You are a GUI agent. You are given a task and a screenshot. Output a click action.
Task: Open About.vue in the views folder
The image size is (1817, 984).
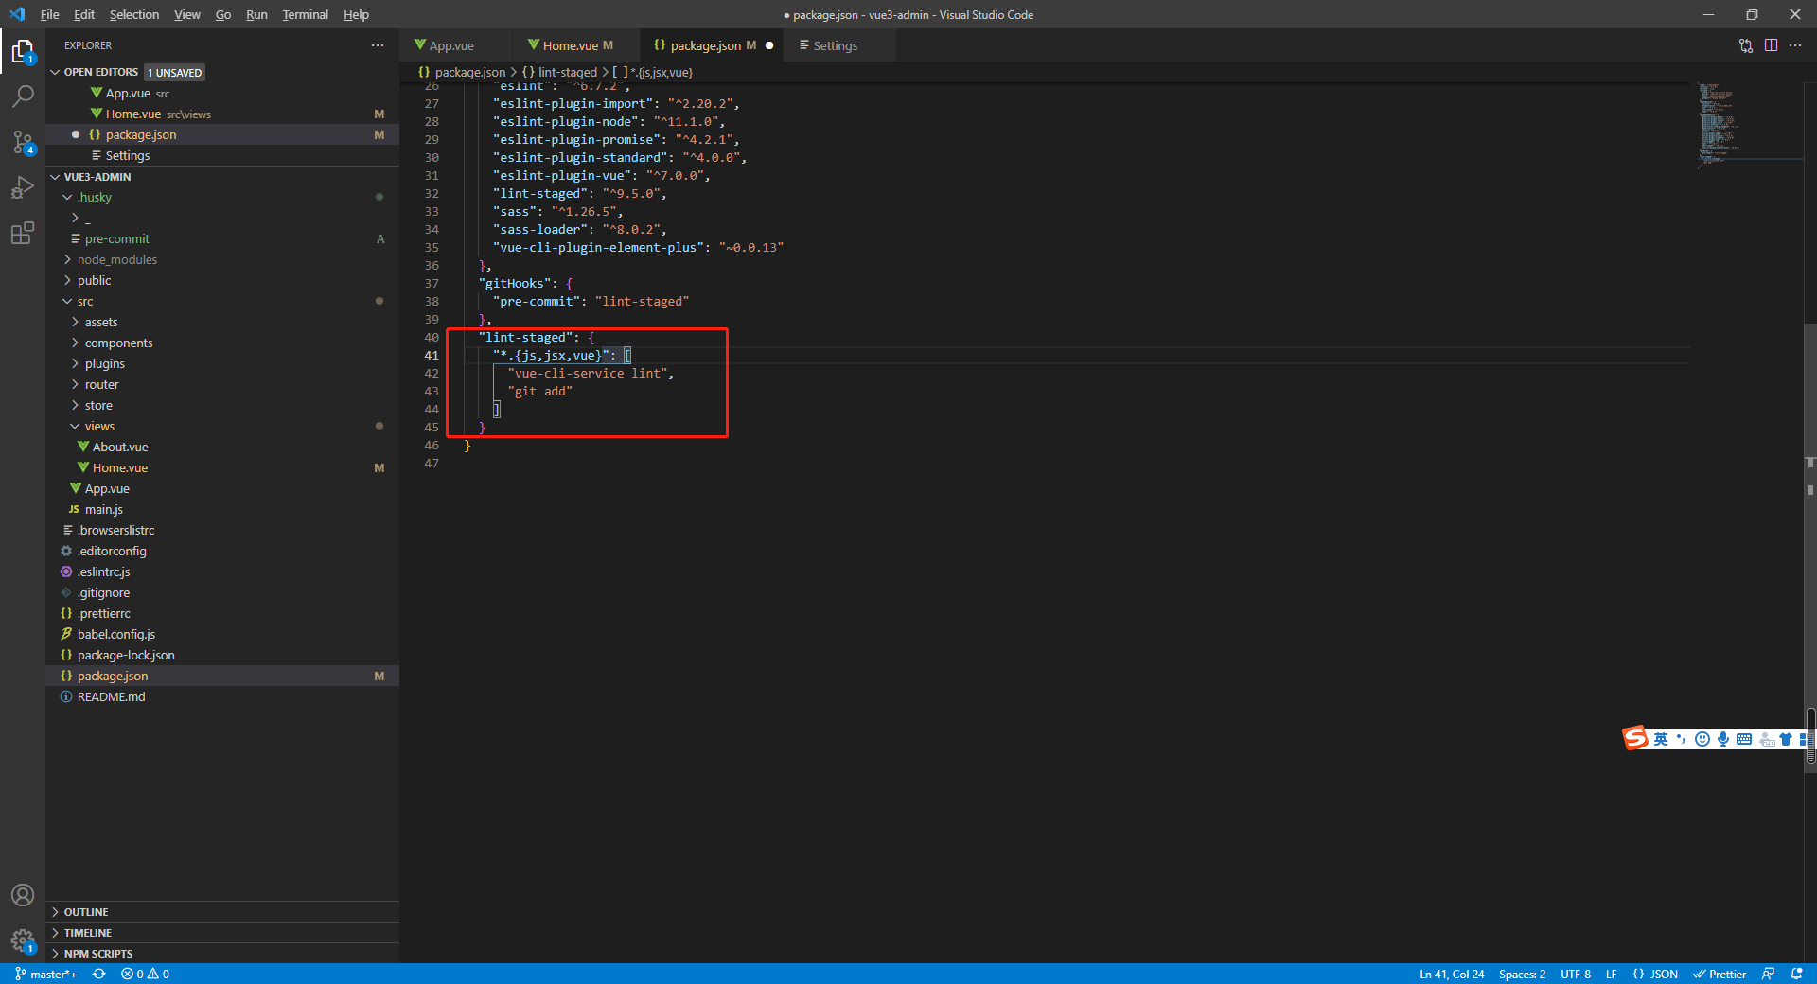pyautogui.click(x=120, y=447)
